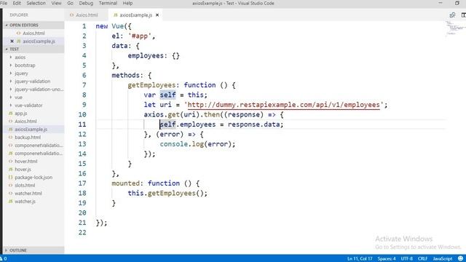Restore the VS Code window

click(x=457, y=3)
